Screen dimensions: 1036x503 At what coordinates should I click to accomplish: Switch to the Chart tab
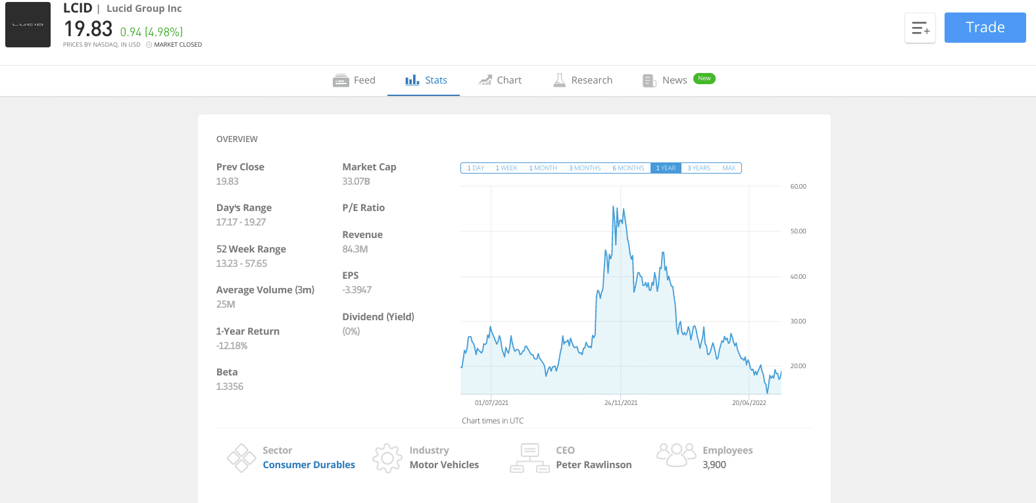pyautogui.click(x=500, y=80)
